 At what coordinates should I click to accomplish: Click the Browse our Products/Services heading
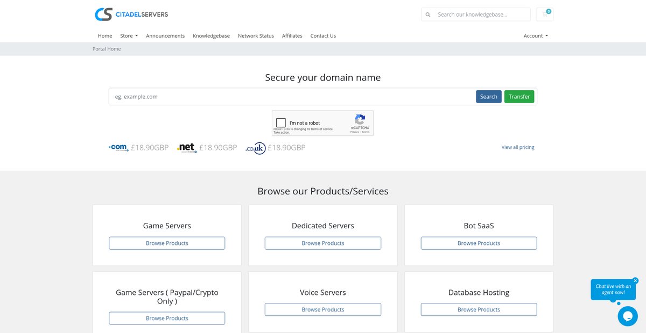(x=323, y=191)
